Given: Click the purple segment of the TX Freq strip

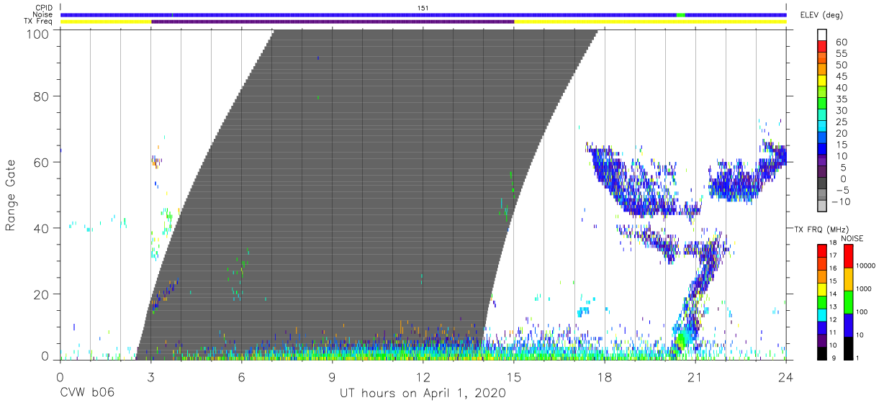Looking at the screenshot, I should coord(333,22).
